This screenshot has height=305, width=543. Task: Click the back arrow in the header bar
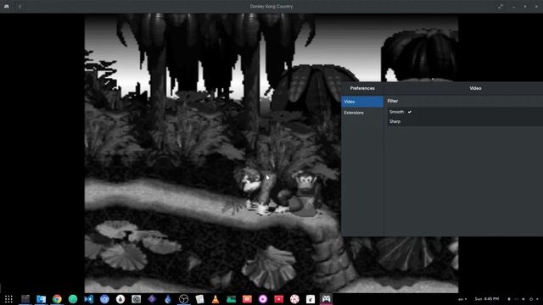pyautogui.click(x=20, y=6)
